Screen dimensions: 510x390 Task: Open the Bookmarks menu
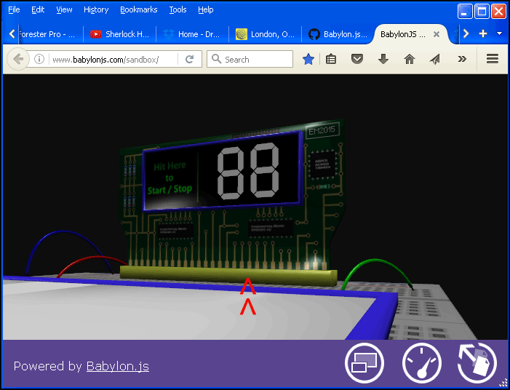click(x=138, y=9)
